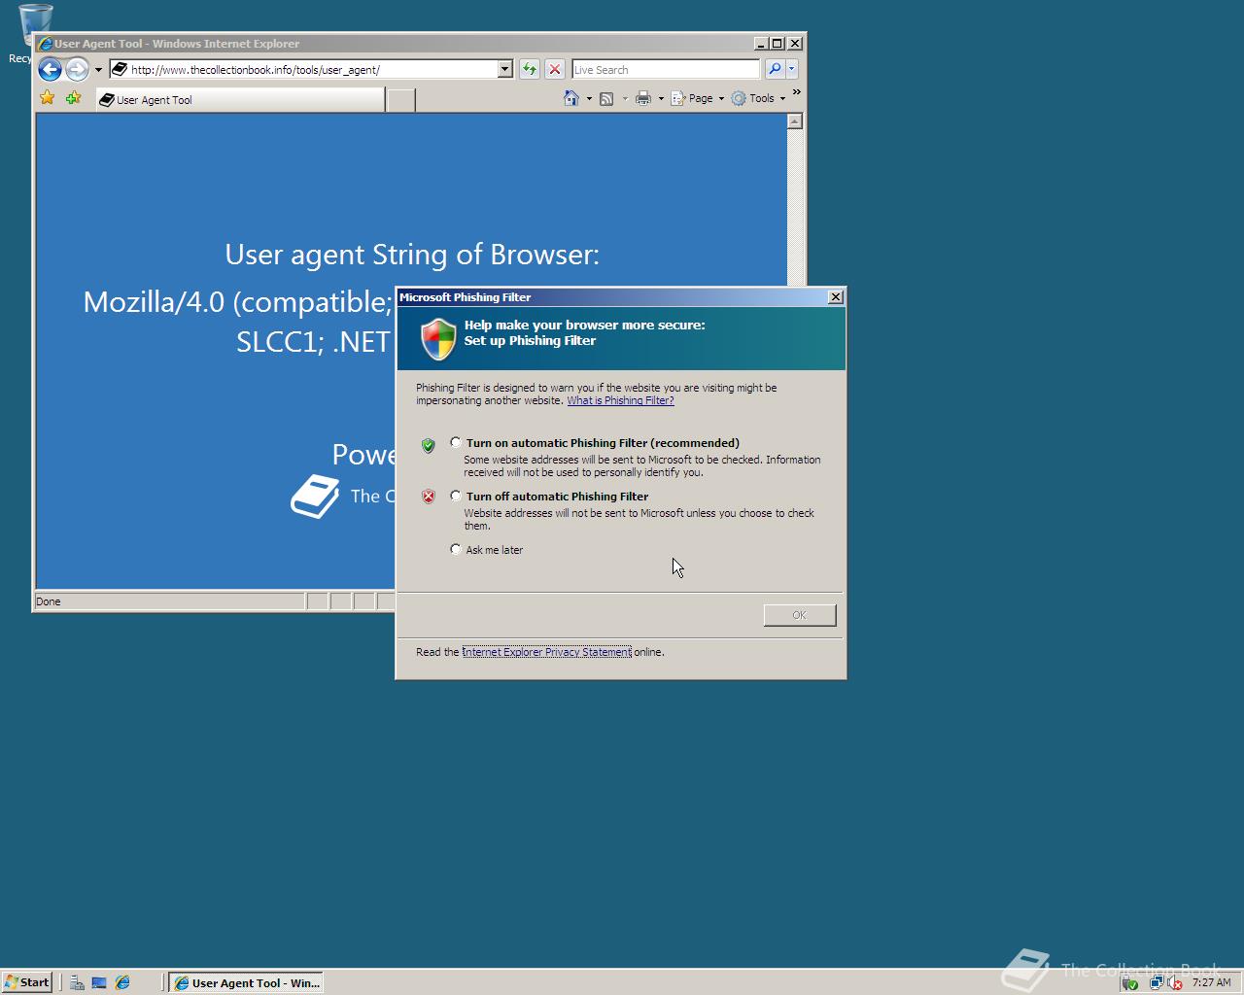The width and height of the screenshot is (1244, 995).
Task: Minimize the Internet Explorer window
Action: coord(761,43)
